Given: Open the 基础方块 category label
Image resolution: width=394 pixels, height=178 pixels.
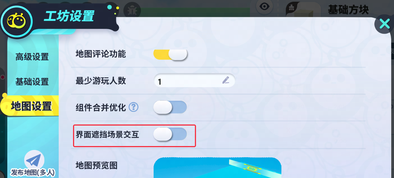Looking at the screenshot, I should point(348,10).
